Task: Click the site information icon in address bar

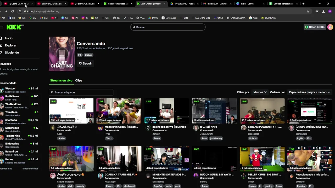Action: tap(20, 11)
